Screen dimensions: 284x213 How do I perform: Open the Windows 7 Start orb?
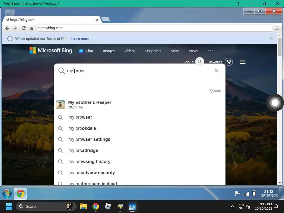7,193
